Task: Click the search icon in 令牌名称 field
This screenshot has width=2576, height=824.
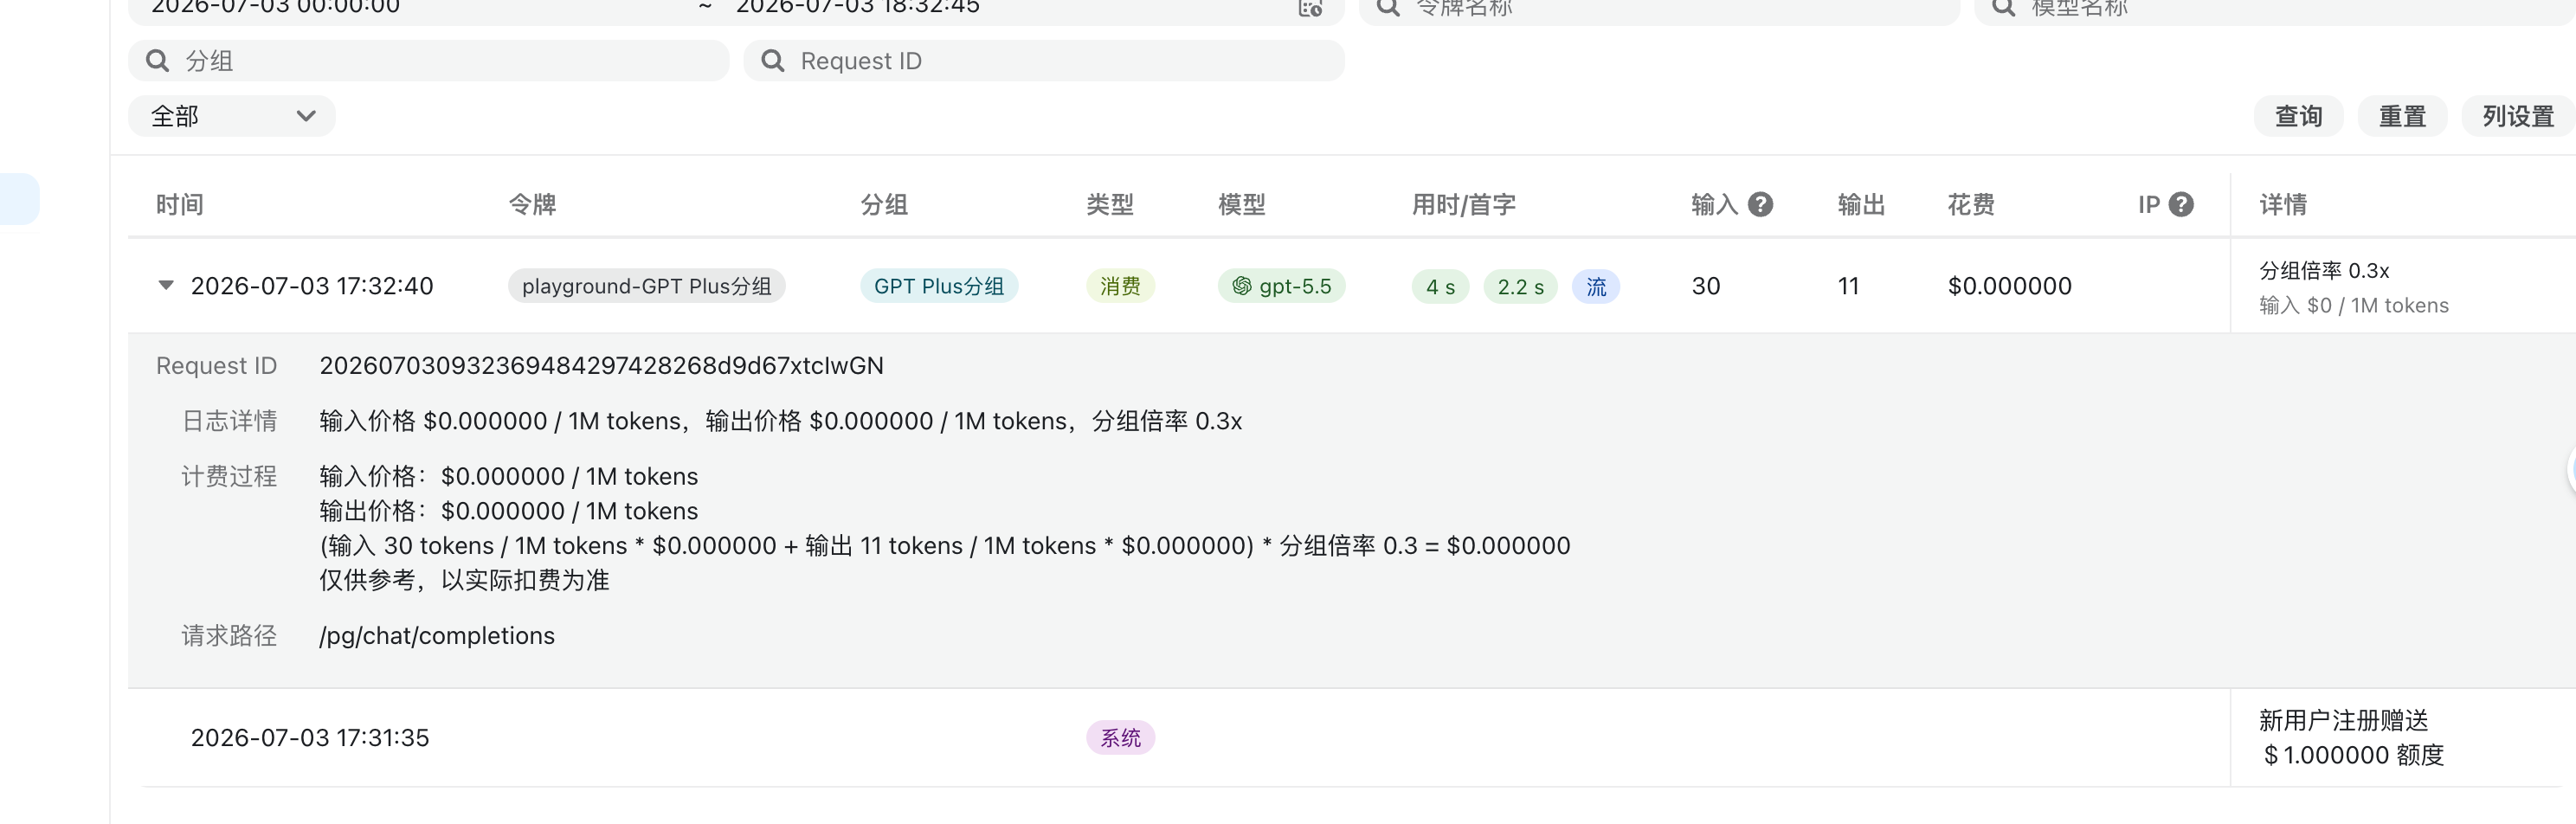Action: [1388, 8]
